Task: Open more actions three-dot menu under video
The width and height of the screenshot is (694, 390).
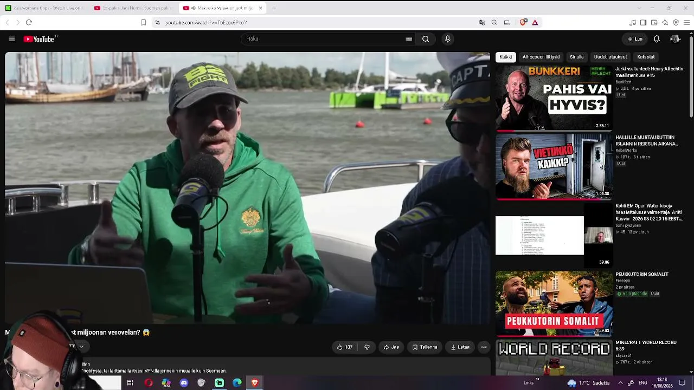Action: pos(484,347)
